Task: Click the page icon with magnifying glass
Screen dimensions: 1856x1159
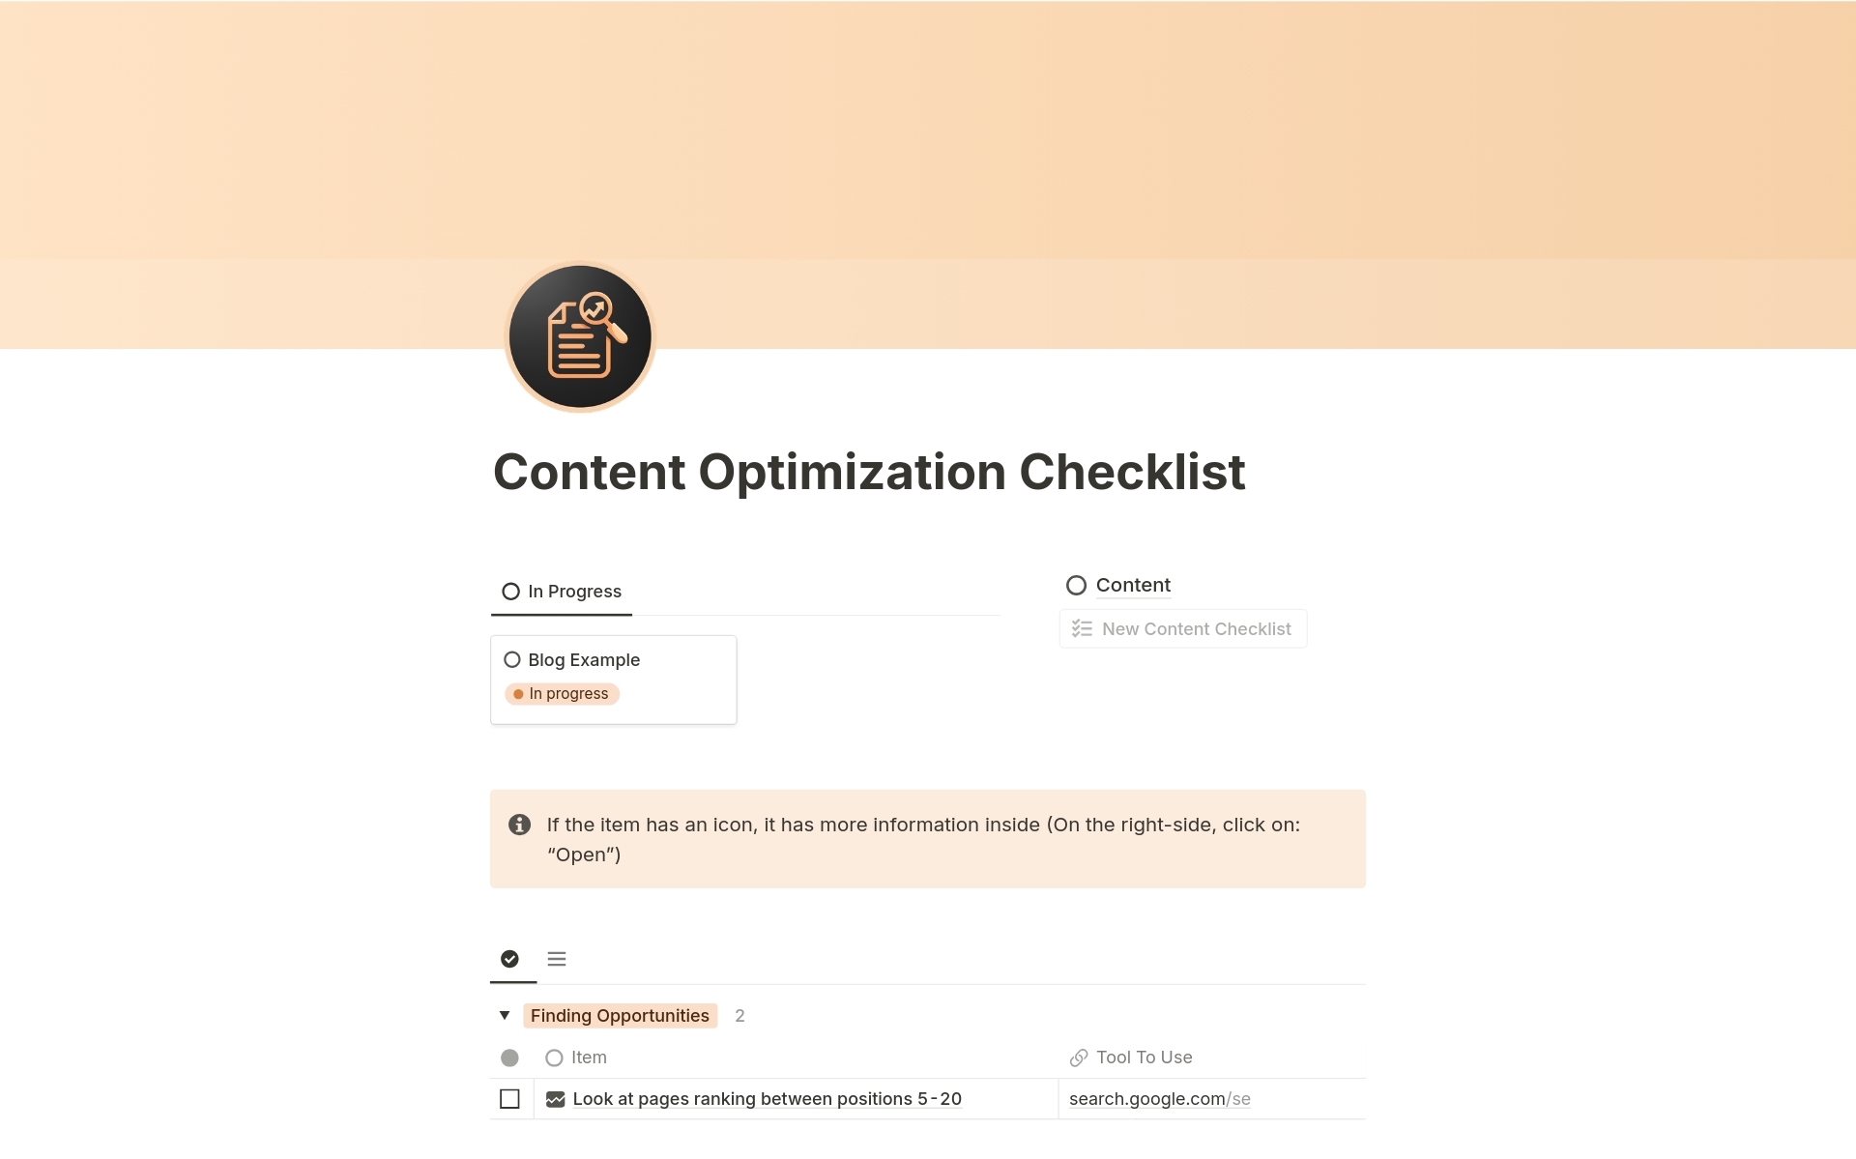Action: (x=580, y=336)
